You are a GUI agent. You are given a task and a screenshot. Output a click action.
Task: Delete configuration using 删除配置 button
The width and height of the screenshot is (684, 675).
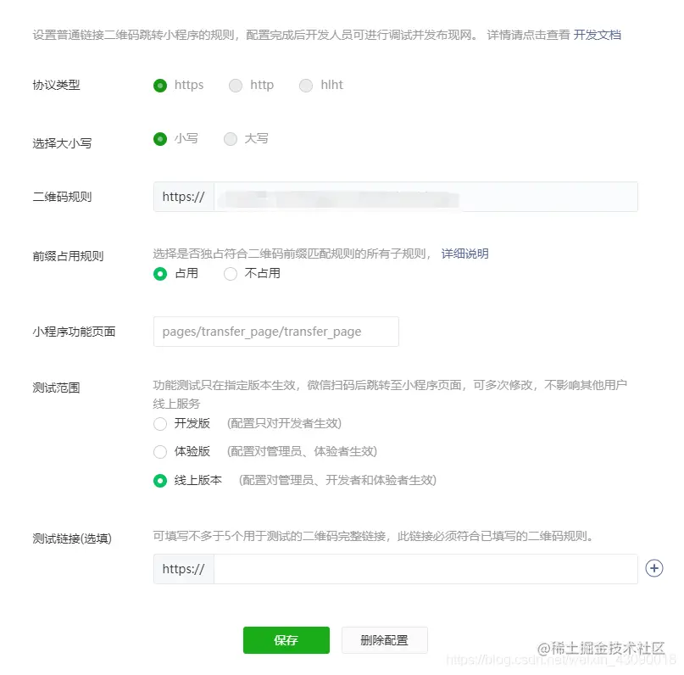tap(383, 640)
